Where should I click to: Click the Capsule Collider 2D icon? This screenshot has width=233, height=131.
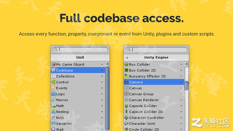tap(126, 111)
